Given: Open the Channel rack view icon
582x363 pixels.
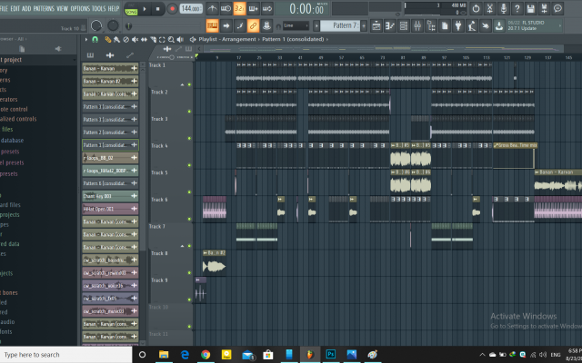Looking at the screenshot, I should 404,26.
